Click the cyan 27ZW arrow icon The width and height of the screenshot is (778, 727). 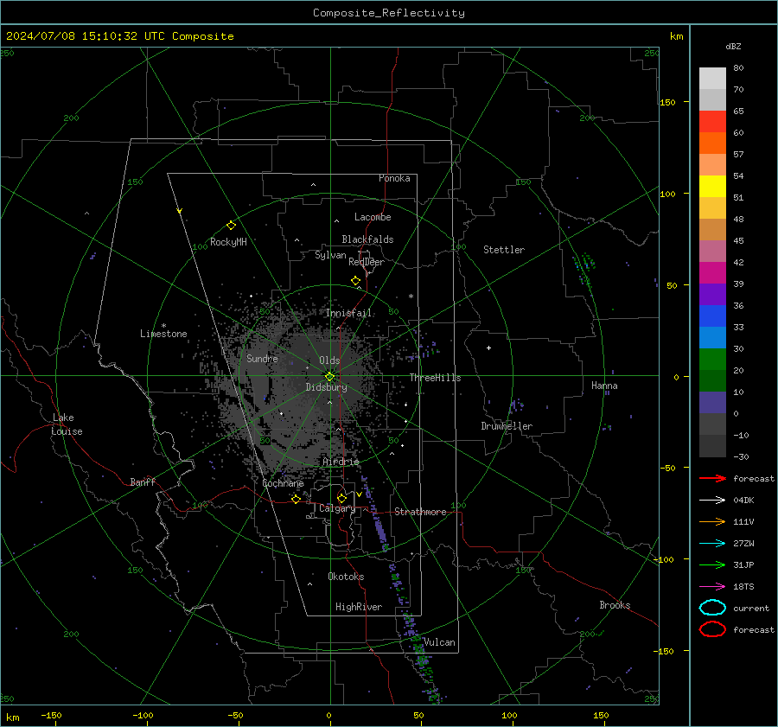pyautogui.click(x=712, y=544)
